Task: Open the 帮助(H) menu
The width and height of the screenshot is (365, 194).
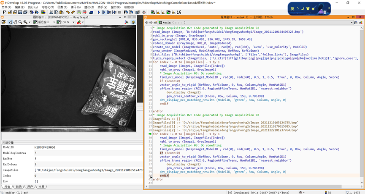Action: [129, 7]
